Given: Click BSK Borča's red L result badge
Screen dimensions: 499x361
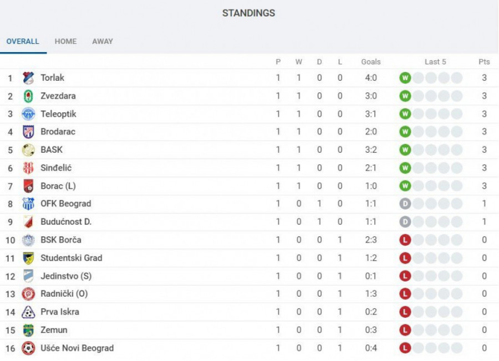Looking at the screenshot, I should click(x=405, y=240).
